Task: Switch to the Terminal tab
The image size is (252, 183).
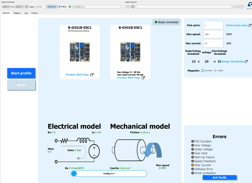Action: pyautogui.click(x=34, y=13)
